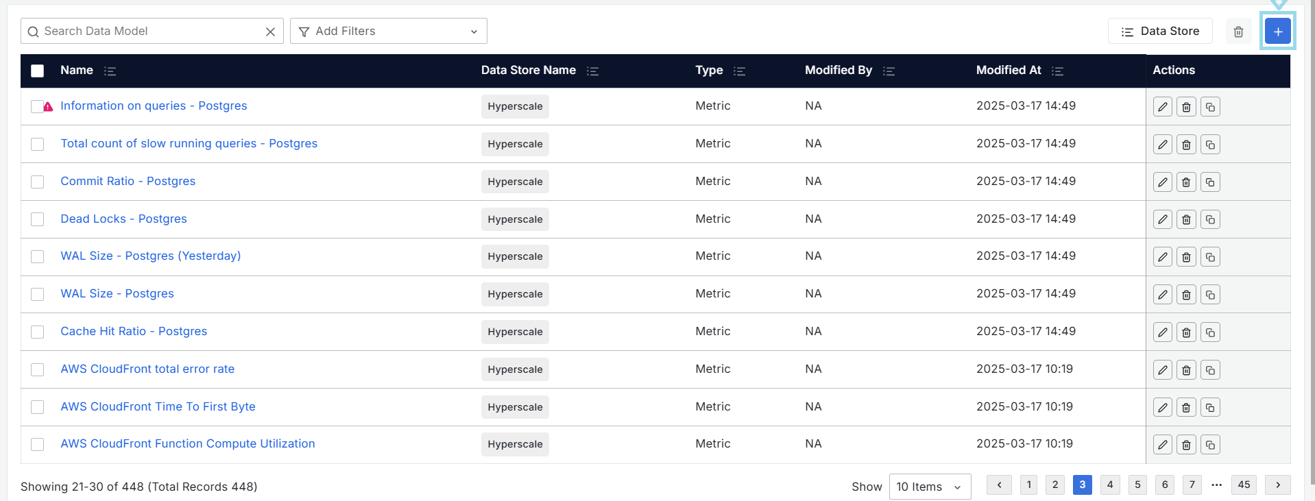Click the Modified At column filter icon
The image size is (1315, 501).
1057,71
